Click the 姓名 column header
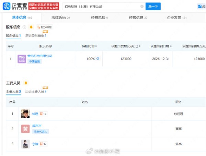 pyautogui.click(x=85, y=102)
